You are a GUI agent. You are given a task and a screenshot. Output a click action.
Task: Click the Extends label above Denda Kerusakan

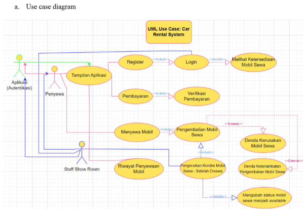(x=233, y=124)
